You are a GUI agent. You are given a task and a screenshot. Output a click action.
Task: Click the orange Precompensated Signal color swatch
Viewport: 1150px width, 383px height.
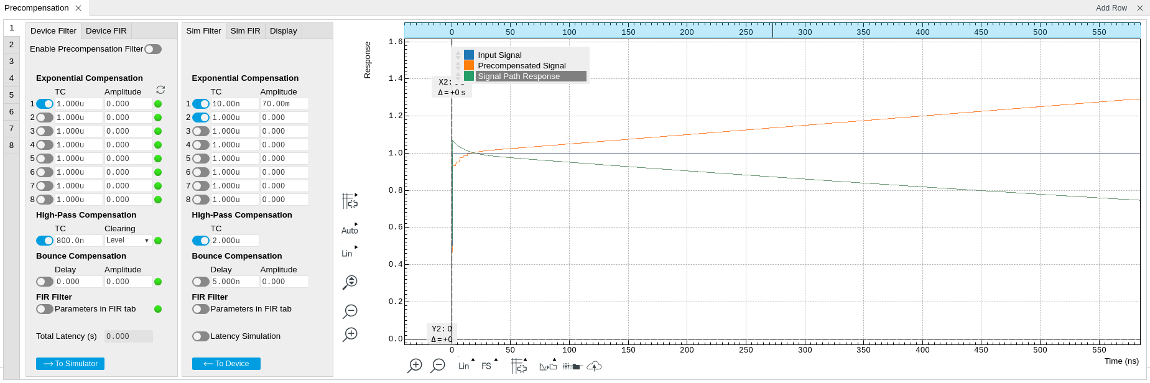pyautogui.click(x=469, y=65)
